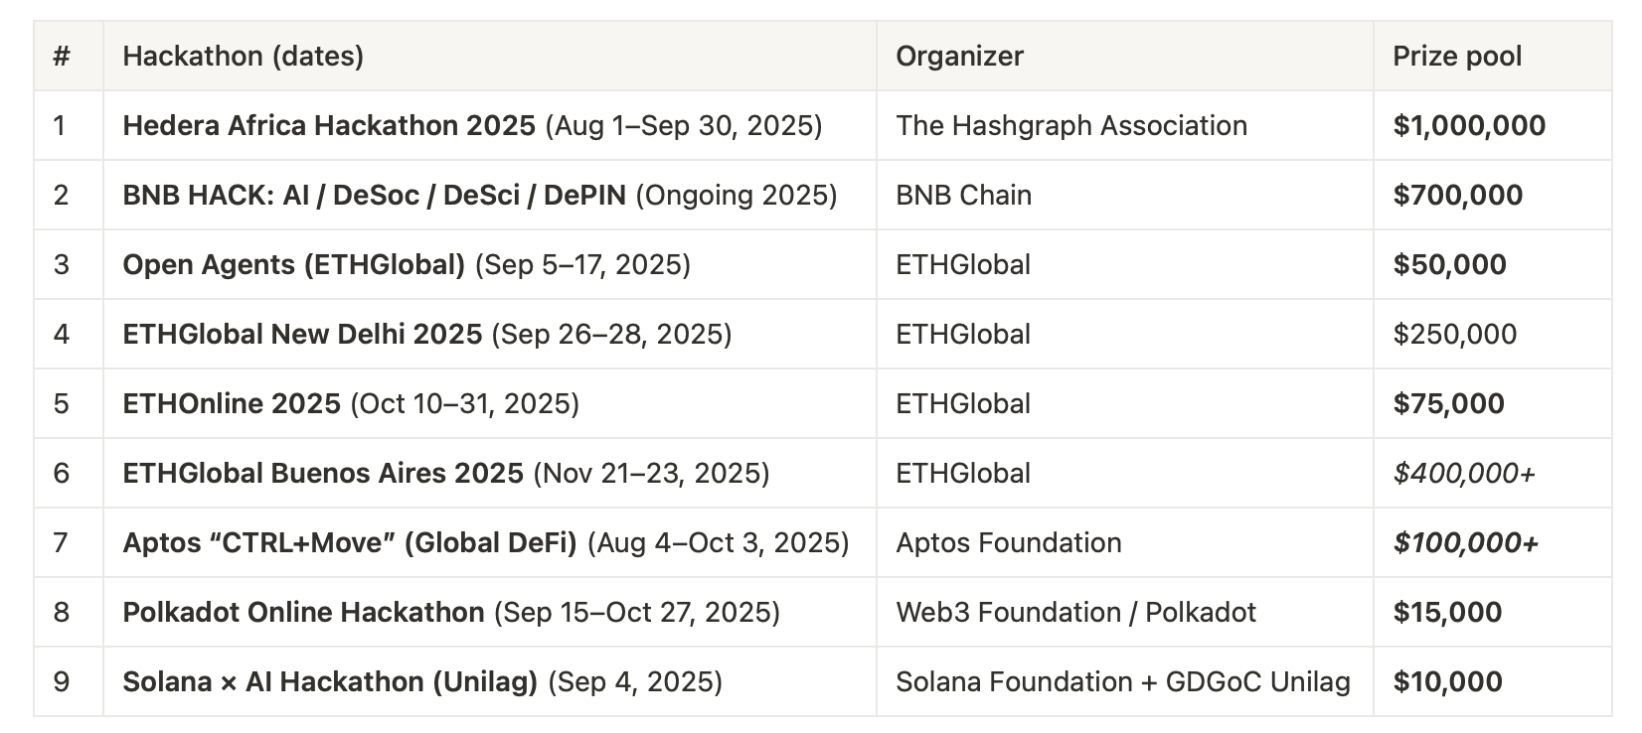Select the "BNB Chain" organizer cell
The image size is (1642, 733).
pyautogui.click(x=963, y=195)
